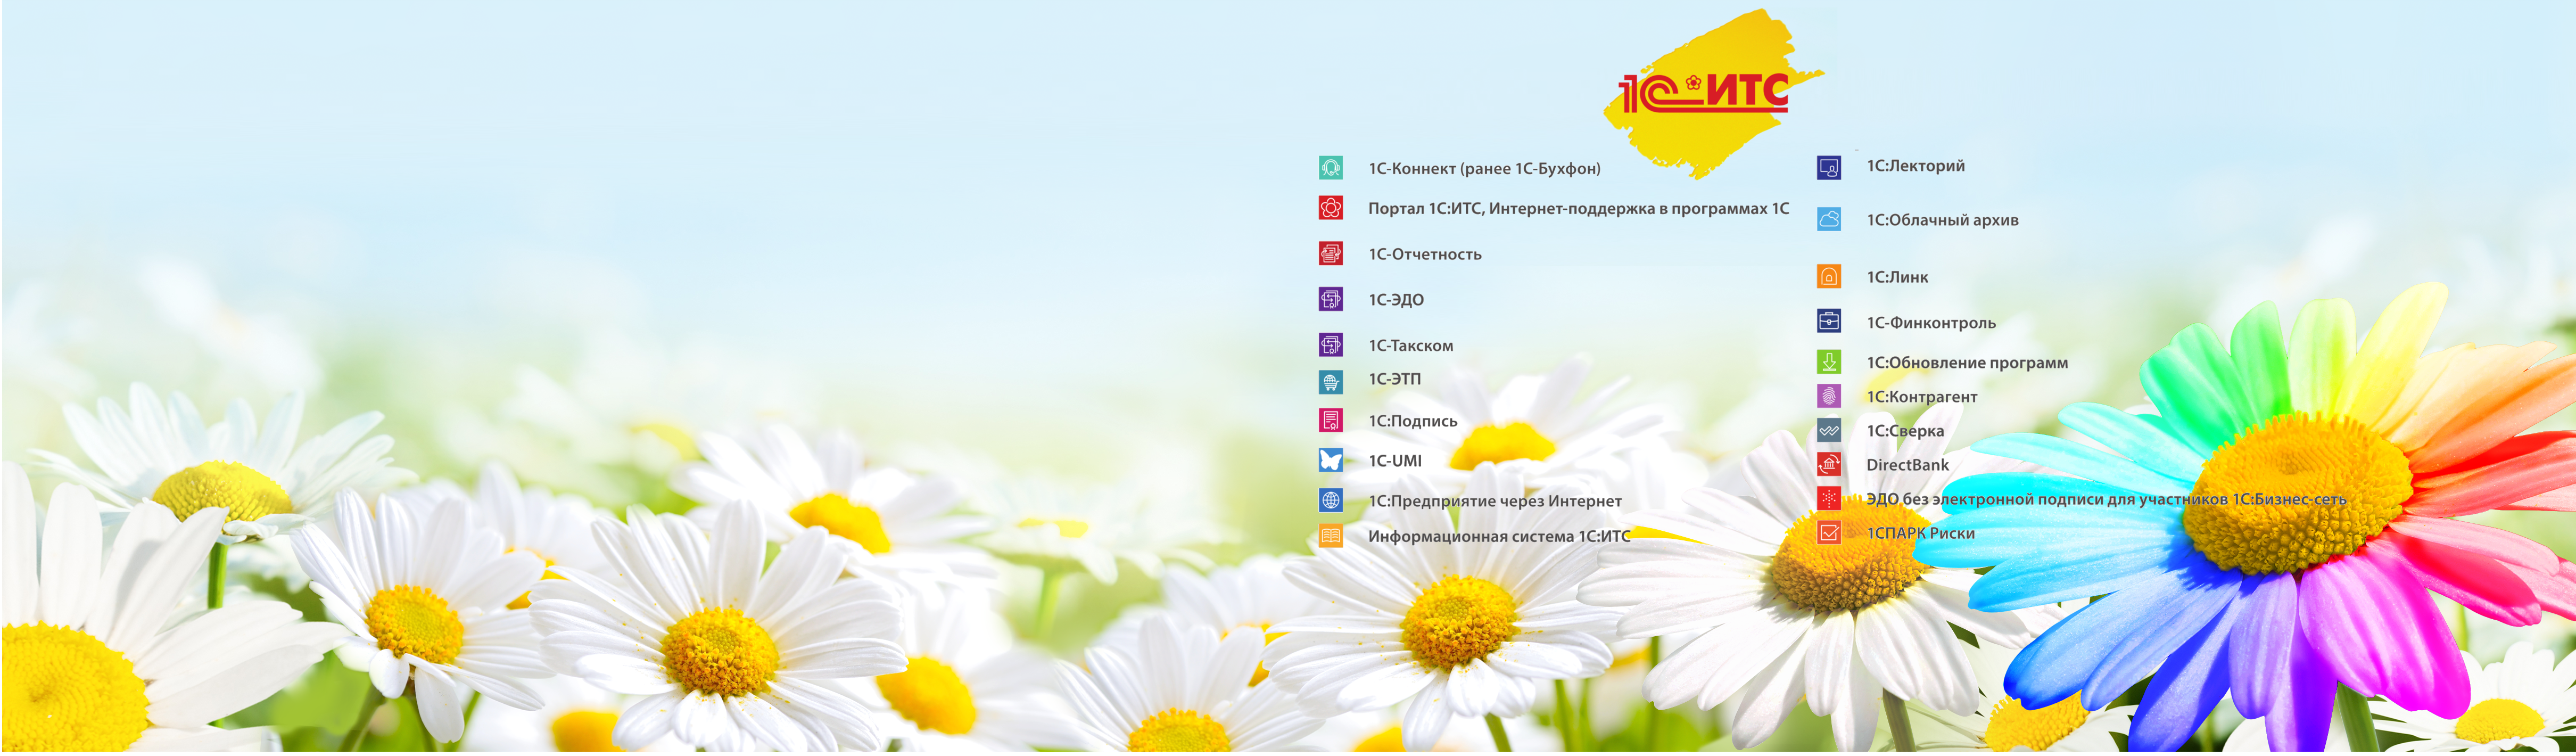Click the 1С:Контрагент fingerprint icon
Viewport: 2576px width, 756px height.
(1828, 396)
